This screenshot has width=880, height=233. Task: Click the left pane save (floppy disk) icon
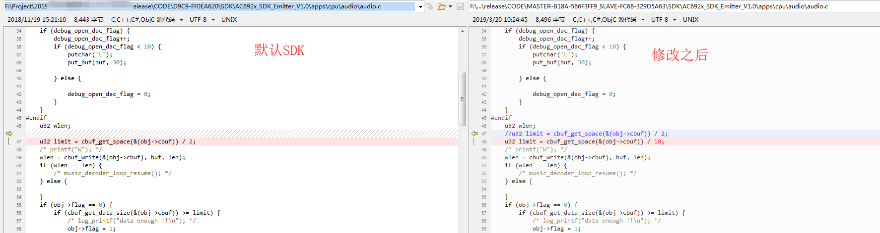[460, 6]
